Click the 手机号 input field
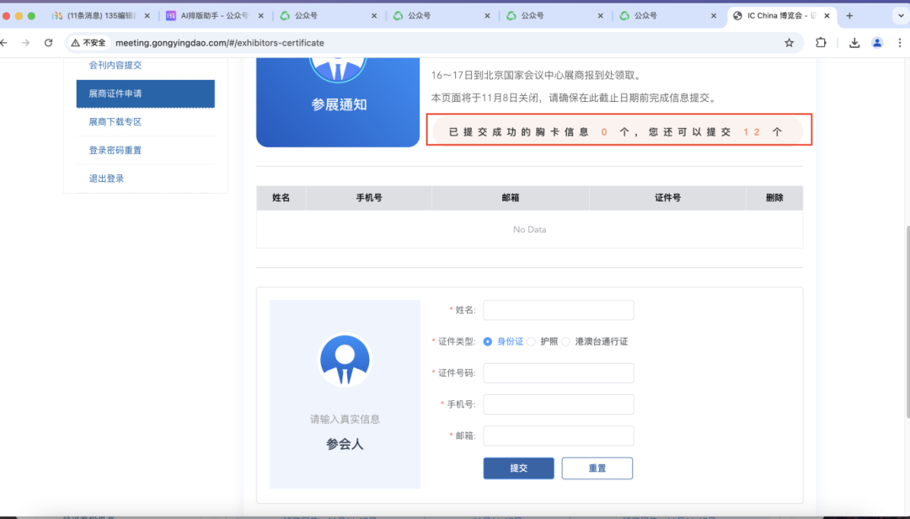The height and width of the screenshot is (519, 910). point(559,404)
